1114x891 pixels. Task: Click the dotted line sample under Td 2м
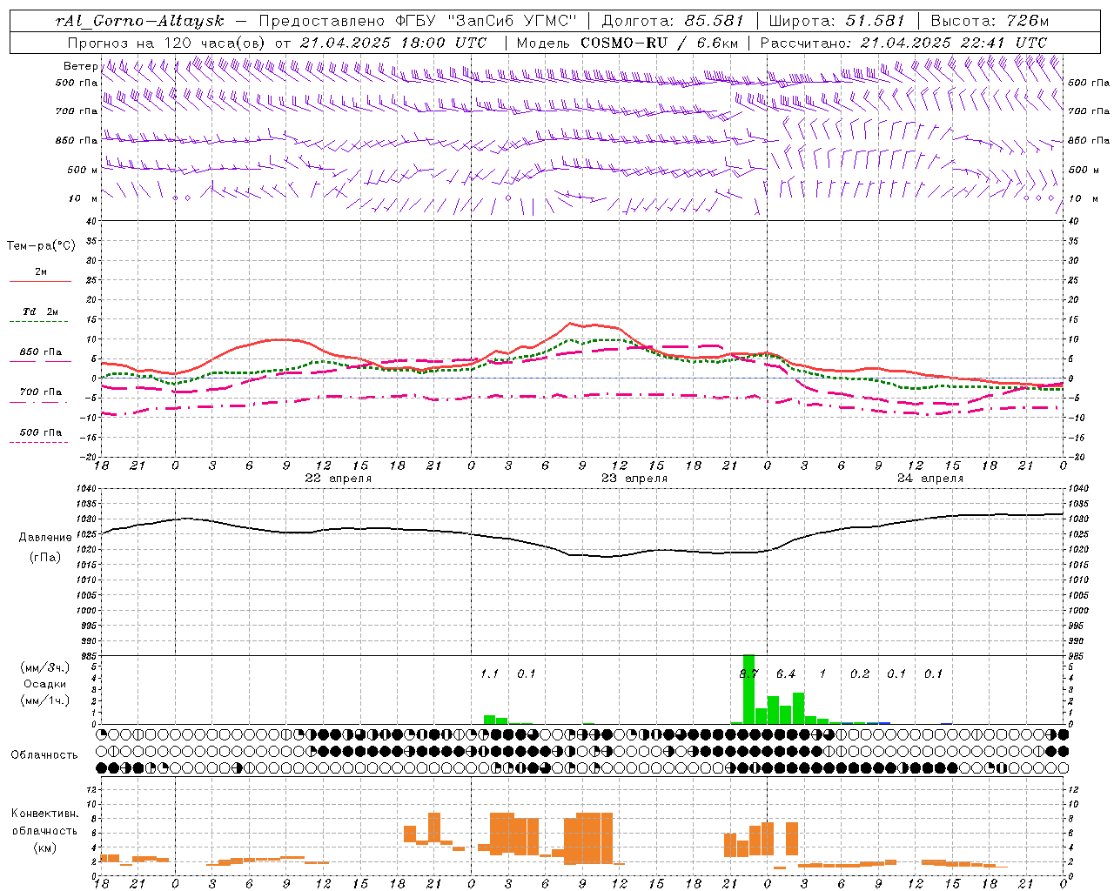38,322
